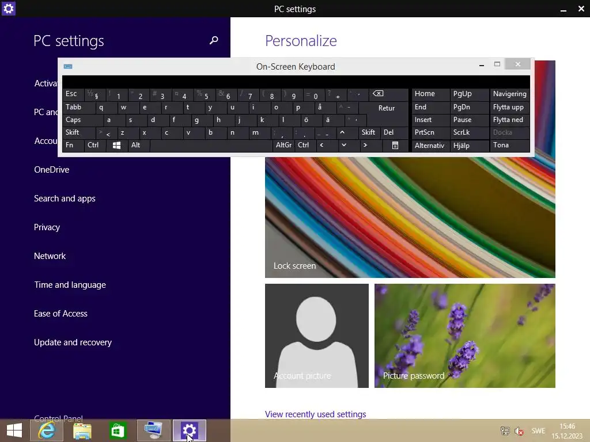The width and height of the screenshot is (590, 442).
Task: Open the Lock screen preview tile
Action: coord(410,218)
